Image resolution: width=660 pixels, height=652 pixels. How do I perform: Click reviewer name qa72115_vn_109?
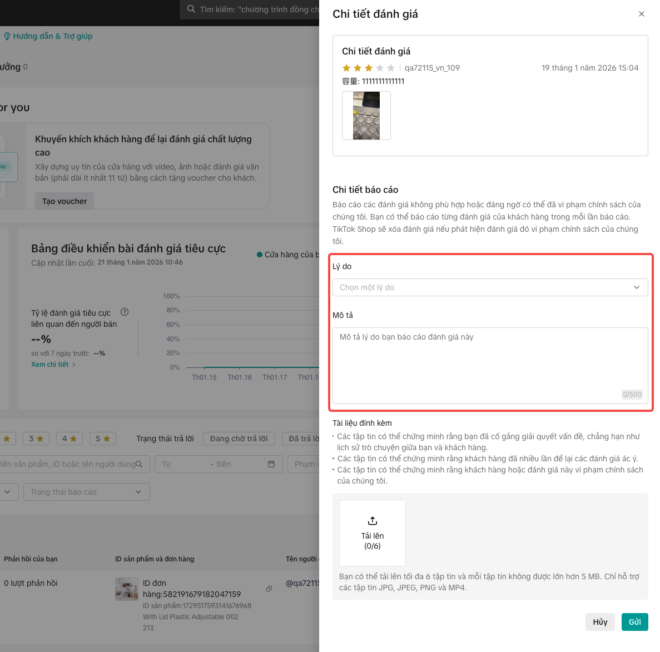coord(432,68)
